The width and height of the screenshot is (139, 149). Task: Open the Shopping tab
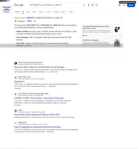tap(56, 12)
